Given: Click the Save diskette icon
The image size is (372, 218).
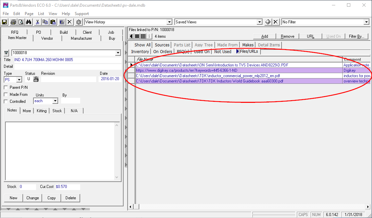Looking at the screenshot, I should click(x=4, y=22).
